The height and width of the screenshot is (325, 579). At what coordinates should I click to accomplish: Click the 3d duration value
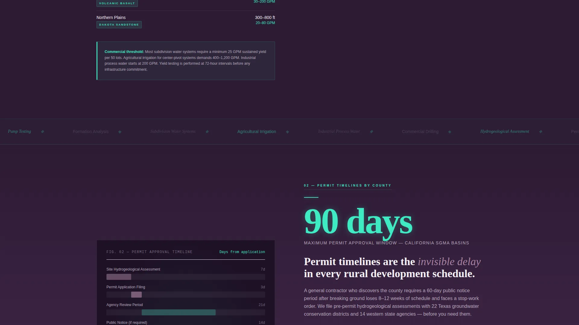tap(263, 287)
